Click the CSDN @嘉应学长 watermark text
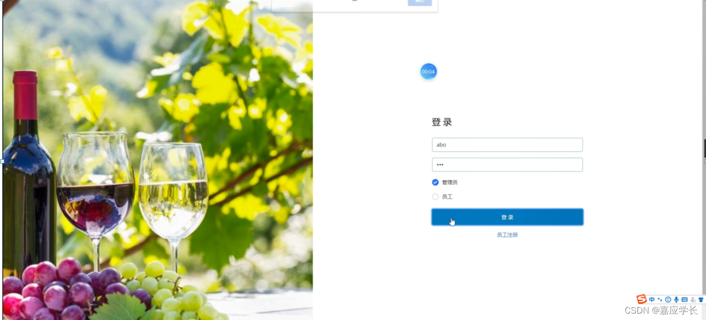This screenshot has width=706, height=320. (x=661, y=310)
